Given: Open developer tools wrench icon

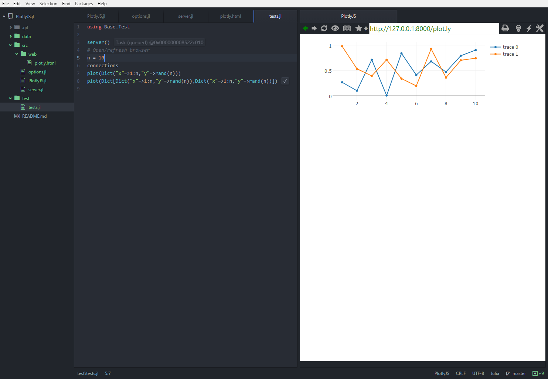Looking at the screenshot, I should (x=540, y=28).
